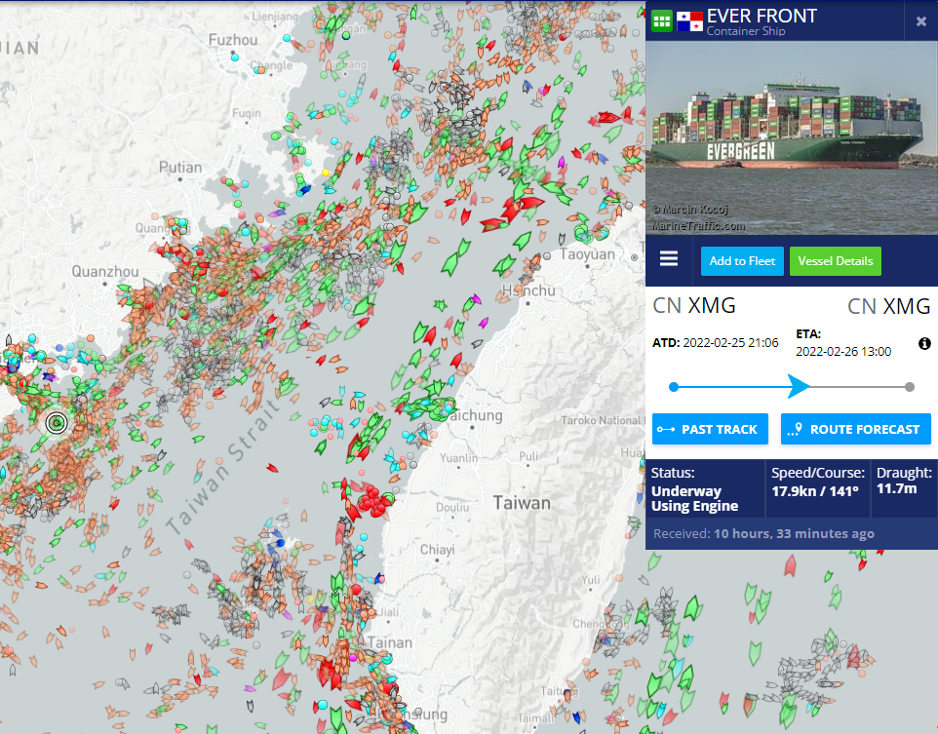The image size is (938, 734).
Task: Open the hamburger menu under the ship photo
Action: click(x=669, y=259)
